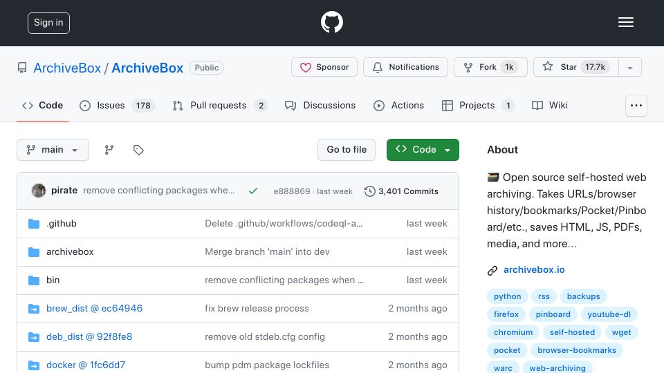This screenshot has height=373, width=664.
Task: Select the firefox topic tag
Action: tap(506, 314)
